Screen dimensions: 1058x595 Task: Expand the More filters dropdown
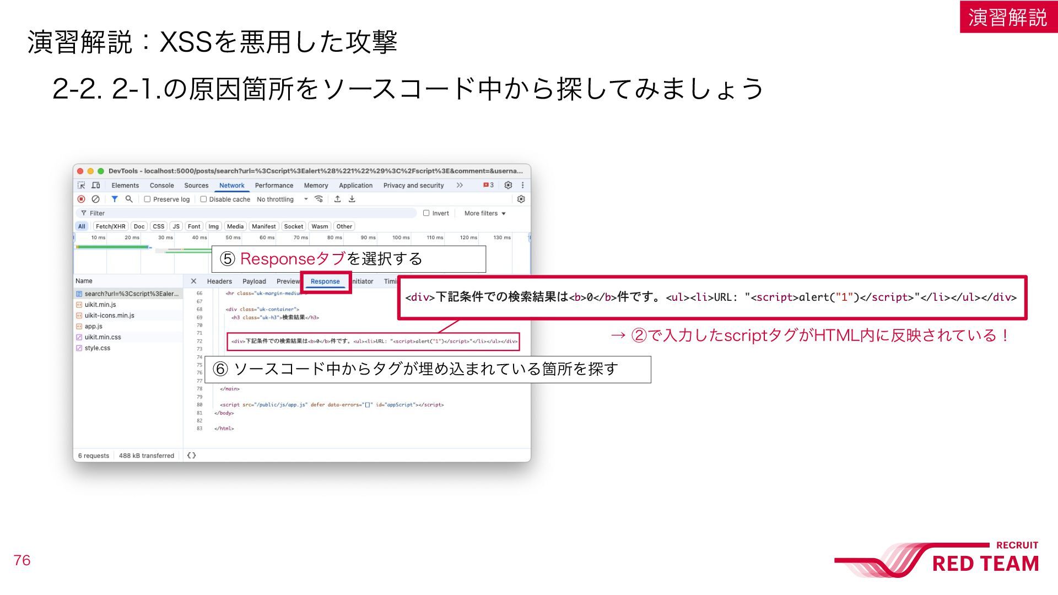pyautogui.click(x=485, y=213)
